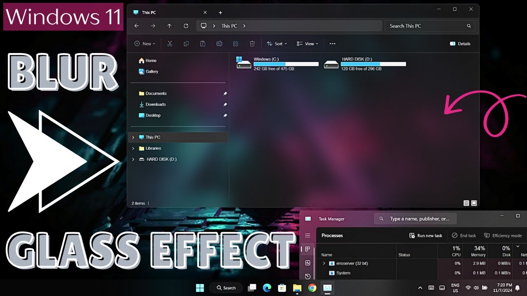
Task: Sort processes by CPU column
Action: [x=456, y=251]
